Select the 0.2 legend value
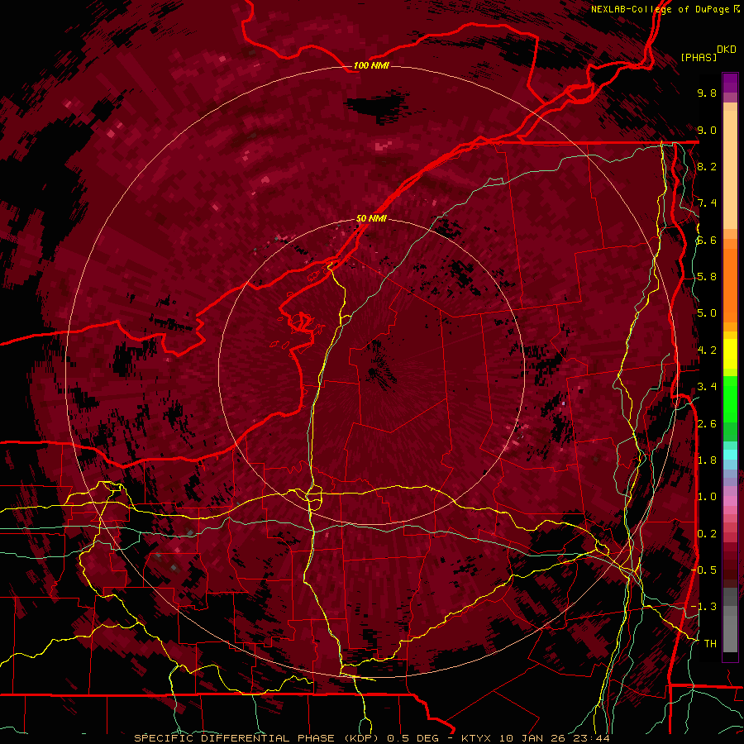This screenshot has height=744, width=744. [x=707, y=534]
